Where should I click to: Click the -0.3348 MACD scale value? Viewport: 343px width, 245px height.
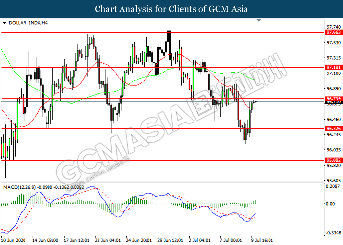[333, 233]
